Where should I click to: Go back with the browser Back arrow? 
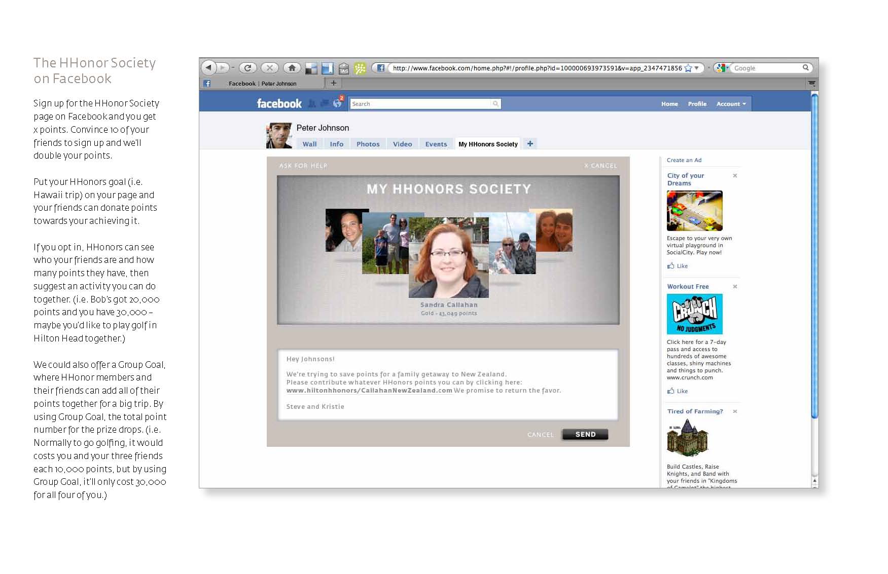tap(208, 67)
